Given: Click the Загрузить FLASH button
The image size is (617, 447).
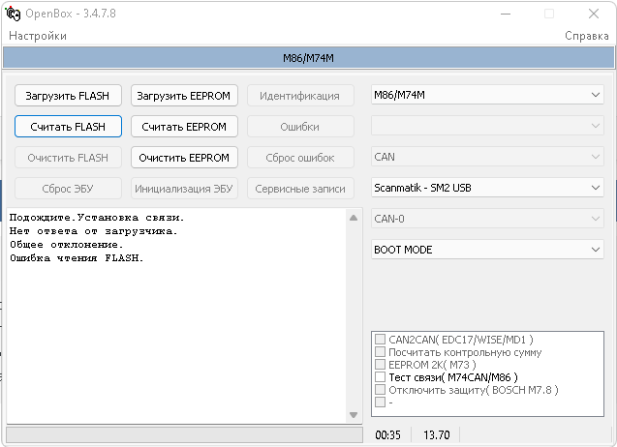Looking at the screenshot, I should coord(68,96).
